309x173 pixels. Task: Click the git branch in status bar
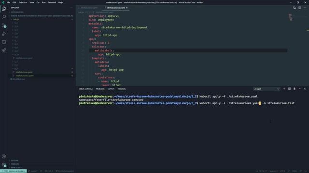click(32, 171)
